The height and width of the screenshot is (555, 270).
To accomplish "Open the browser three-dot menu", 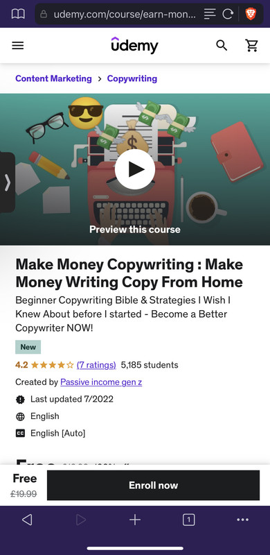I will pos(242,520).
